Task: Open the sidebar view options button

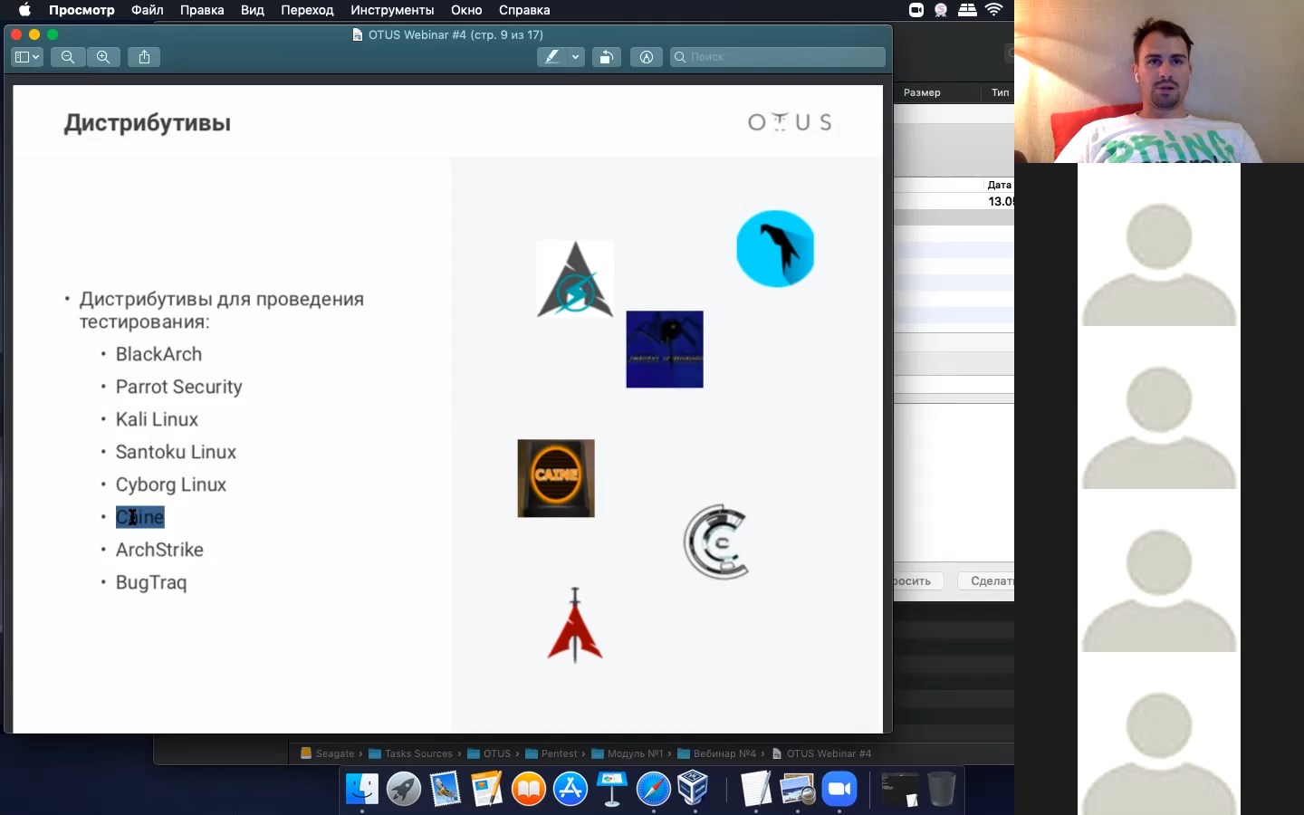Action: (x=27, y=57)
